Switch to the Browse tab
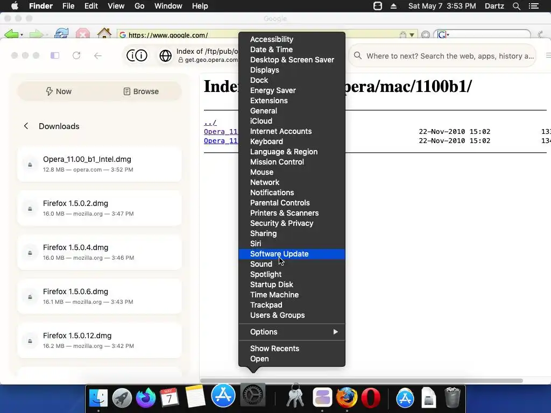The width and height of the screenshot is (551, 413). (141, 91)
